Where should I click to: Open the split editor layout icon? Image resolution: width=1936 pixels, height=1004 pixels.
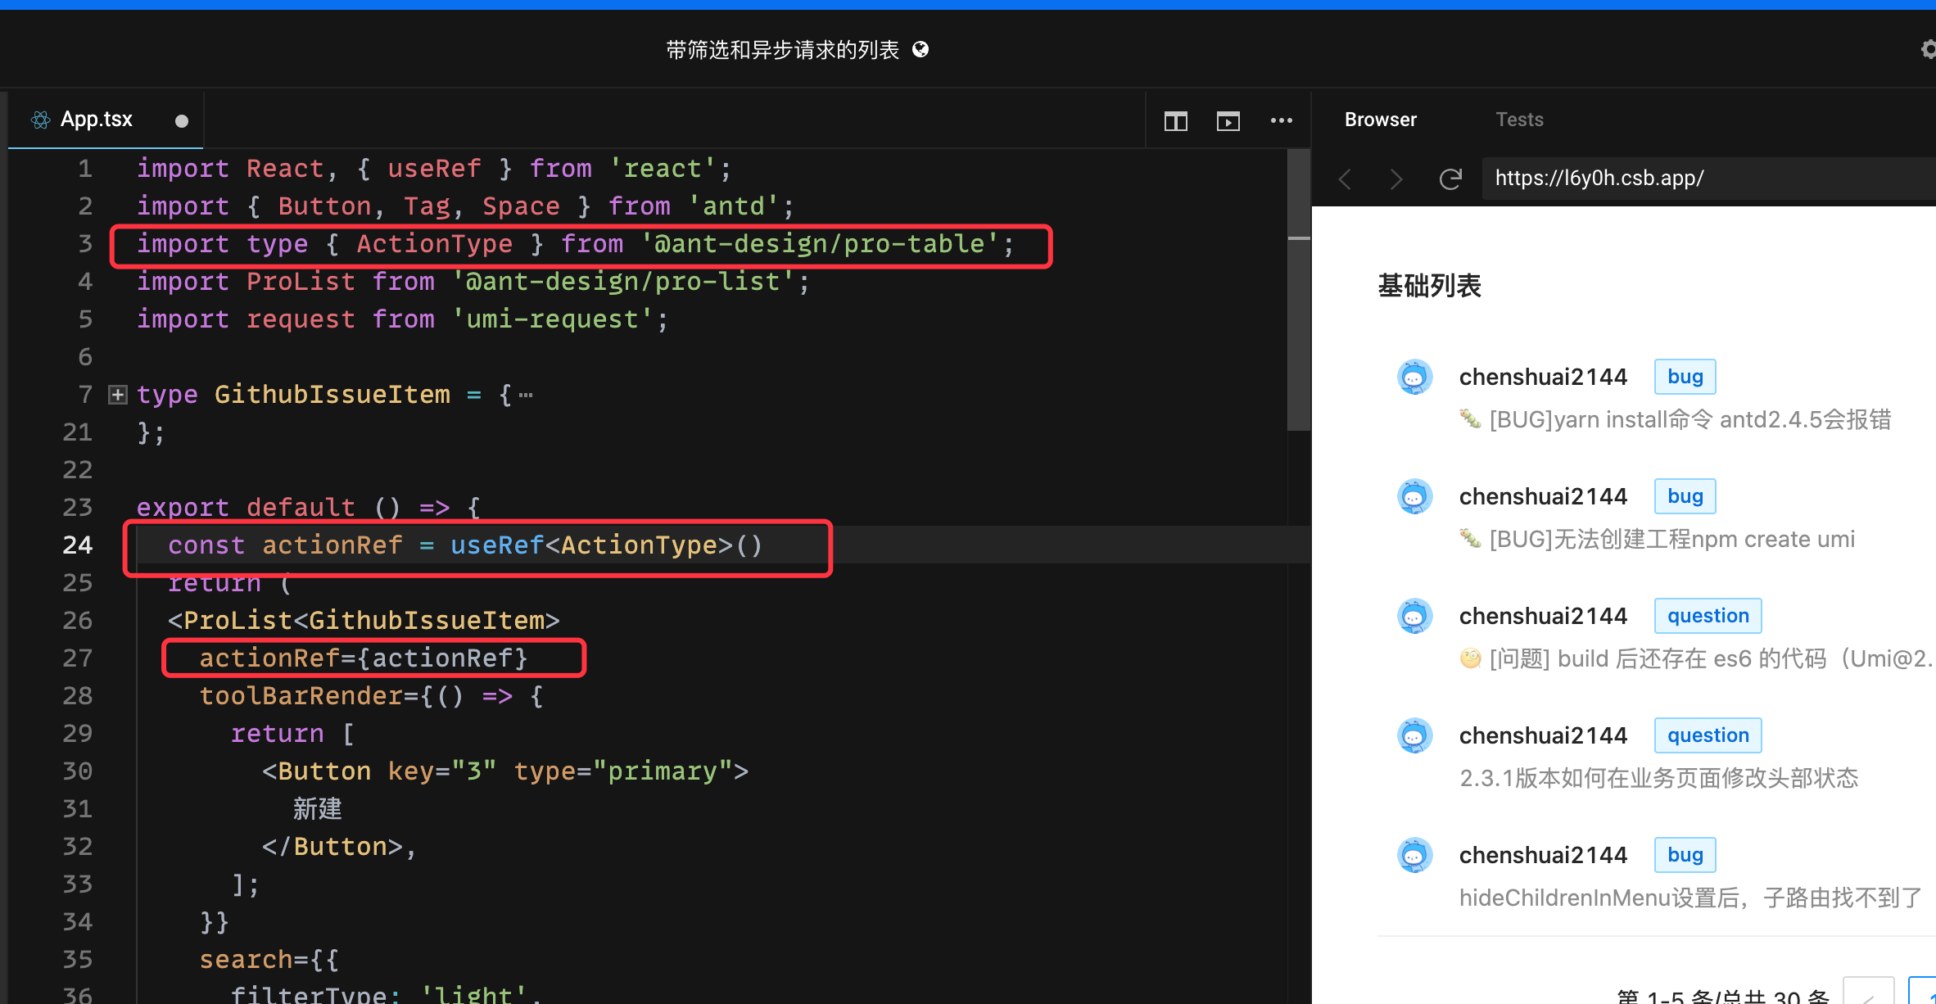pos(1175,121)
